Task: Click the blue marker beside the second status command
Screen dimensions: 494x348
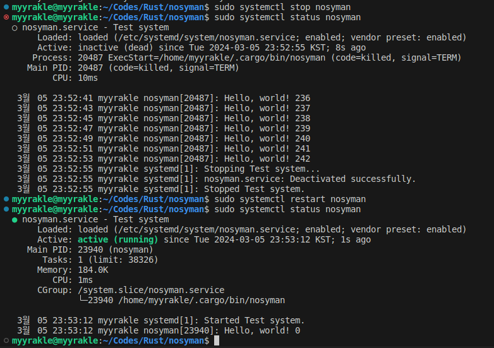Action: (6, 209)
